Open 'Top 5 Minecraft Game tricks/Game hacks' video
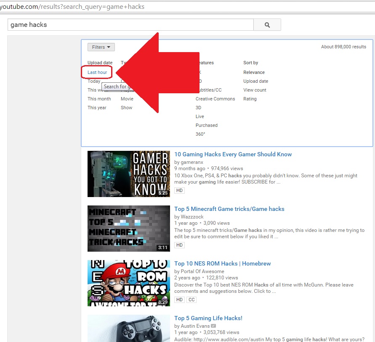Image resolution: width=375 pixels, height=342 pixels. tap(229, 209)
